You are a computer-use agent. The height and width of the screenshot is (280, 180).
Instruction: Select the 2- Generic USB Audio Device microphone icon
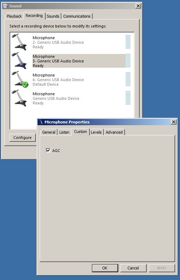(x=19, y=42)
